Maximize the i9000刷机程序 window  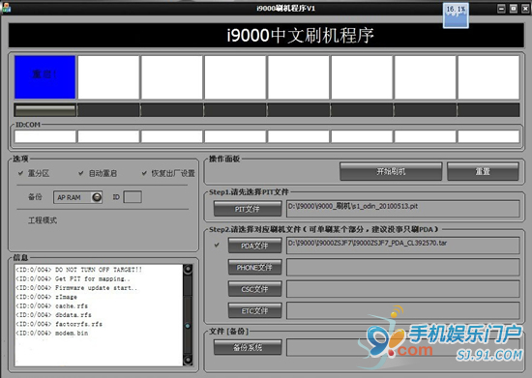pos(514,9)
